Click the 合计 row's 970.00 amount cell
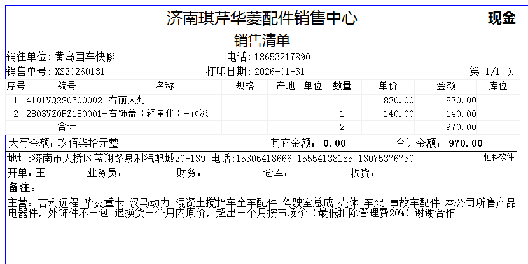Viewport: 528px width, 264px height. [x=461, y=127]
